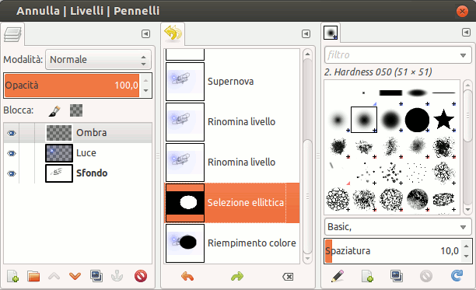476x290 pixels.
Task: Open the brushes panel configuration menu
Action: (466, 32)
